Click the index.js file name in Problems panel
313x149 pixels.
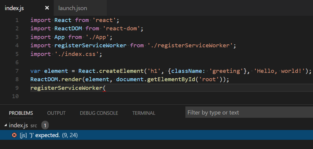tap(18, 125)
